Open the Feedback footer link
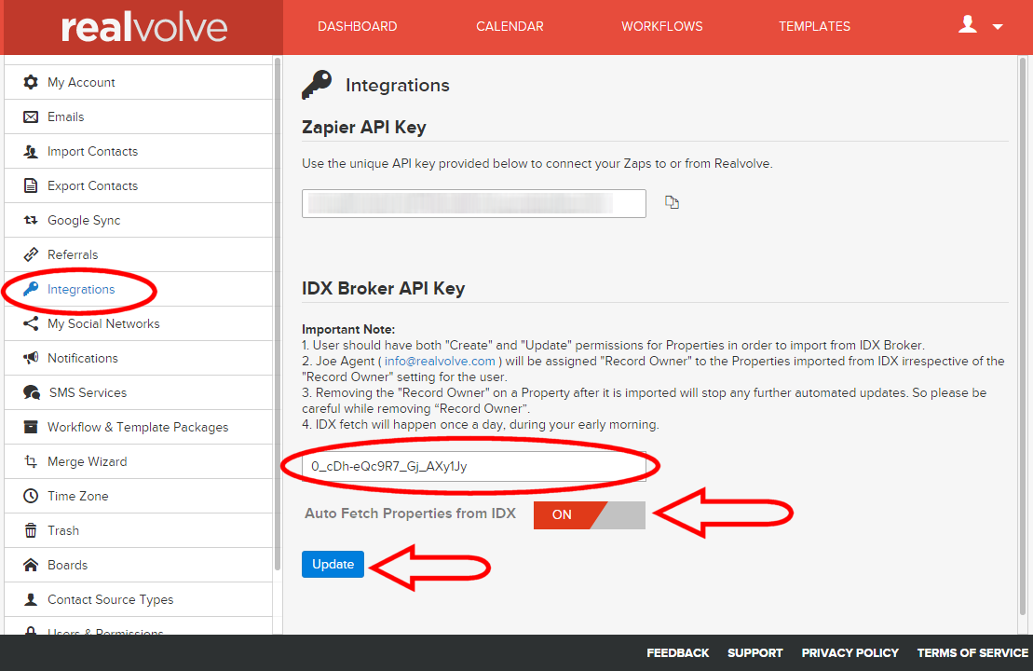 [677, 652]
